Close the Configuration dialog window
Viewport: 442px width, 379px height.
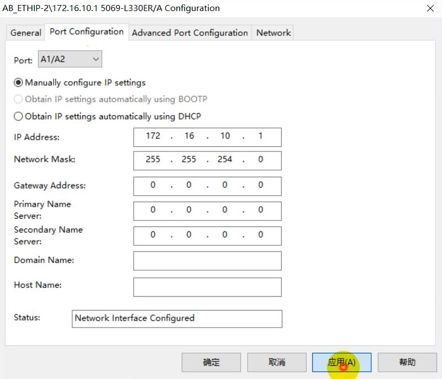[x=430, y=8]
